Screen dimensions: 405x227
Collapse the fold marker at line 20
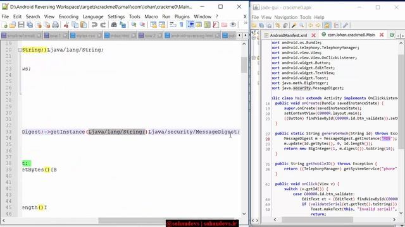pyautogui.click(x=20, y=50)
